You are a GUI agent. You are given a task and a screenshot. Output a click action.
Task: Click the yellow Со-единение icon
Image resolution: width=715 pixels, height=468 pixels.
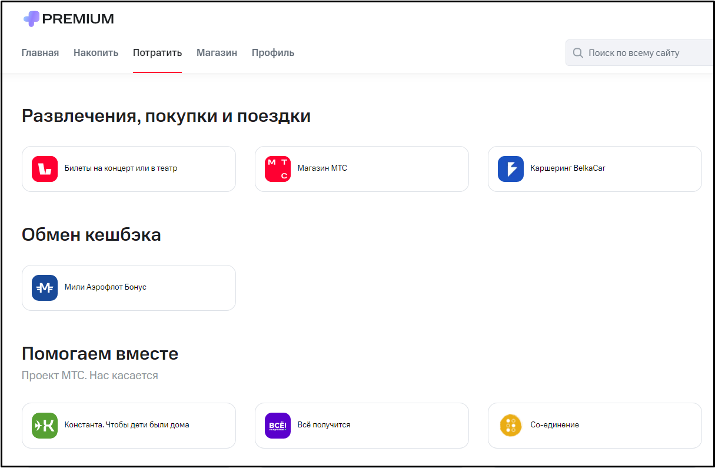click(511, 426)
